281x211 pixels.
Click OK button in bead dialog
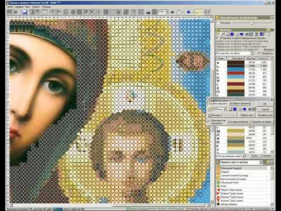click(x=265, y=103)
